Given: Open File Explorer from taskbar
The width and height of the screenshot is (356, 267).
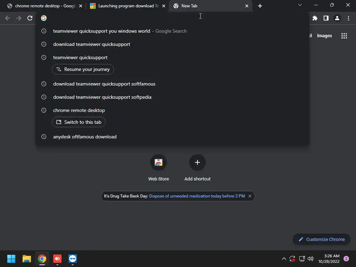Looking at the screenshot, I should tap(26, 259).
